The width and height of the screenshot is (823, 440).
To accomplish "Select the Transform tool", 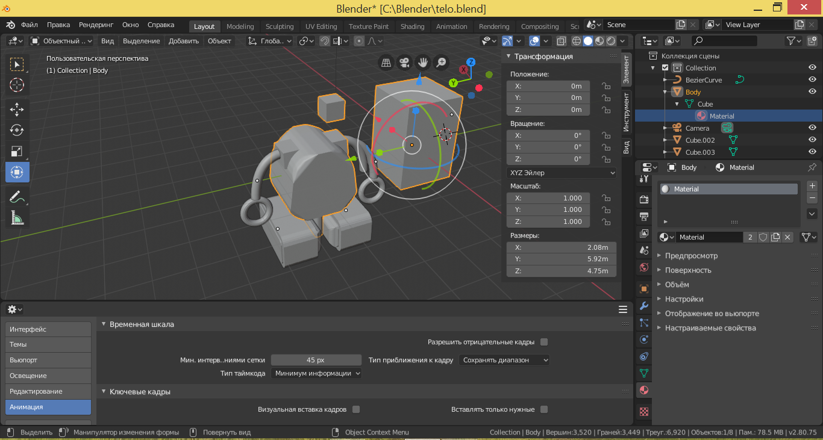I will 17,172.
